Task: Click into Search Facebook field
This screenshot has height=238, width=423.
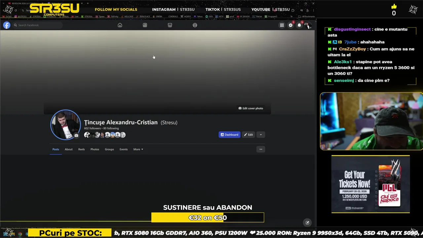Action: [x=37, y=25]
